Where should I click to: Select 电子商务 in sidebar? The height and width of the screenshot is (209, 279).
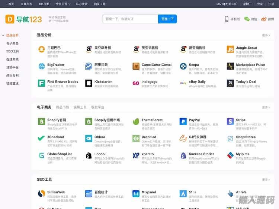pos(12,43)
